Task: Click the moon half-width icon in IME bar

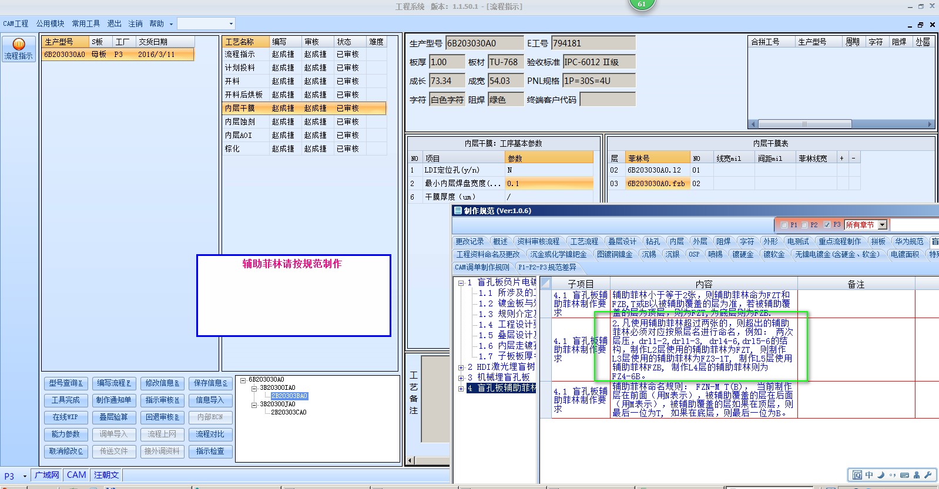Action: [x=881, y=475]
